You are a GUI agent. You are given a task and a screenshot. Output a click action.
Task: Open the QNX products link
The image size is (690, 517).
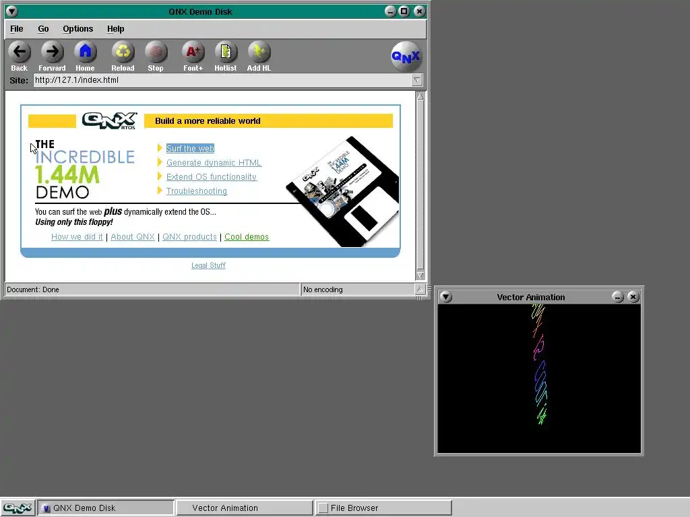[189, 236]
